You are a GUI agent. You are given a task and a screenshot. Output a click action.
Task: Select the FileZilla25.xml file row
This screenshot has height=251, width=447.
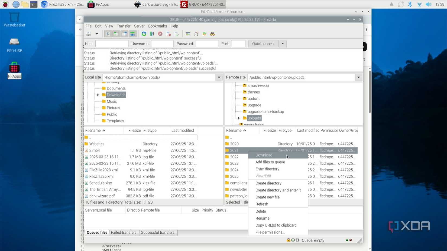(141, 176)
